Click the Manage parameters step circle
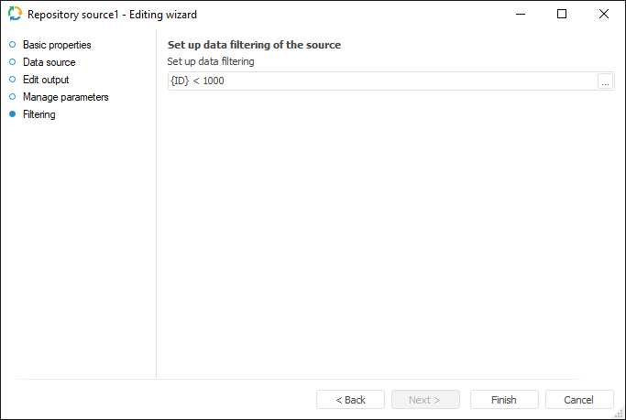The width and height of the screenshot is (626, 420). 12,97
